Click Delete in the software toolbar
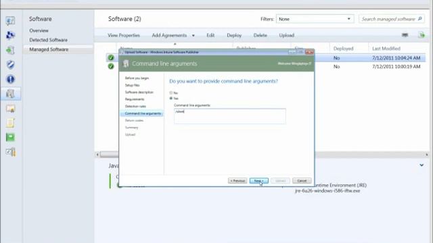Image resolution: width=433 pixels, height=243 pixels. tap(260, 35)
